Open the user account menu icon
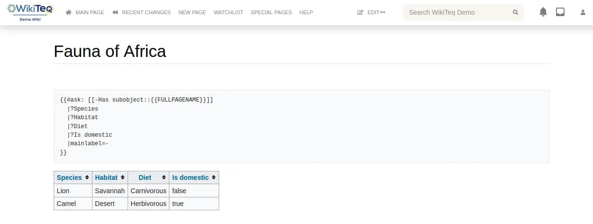Screen dimensions: 593x224 pyautogui.click(x=583, y=12)
